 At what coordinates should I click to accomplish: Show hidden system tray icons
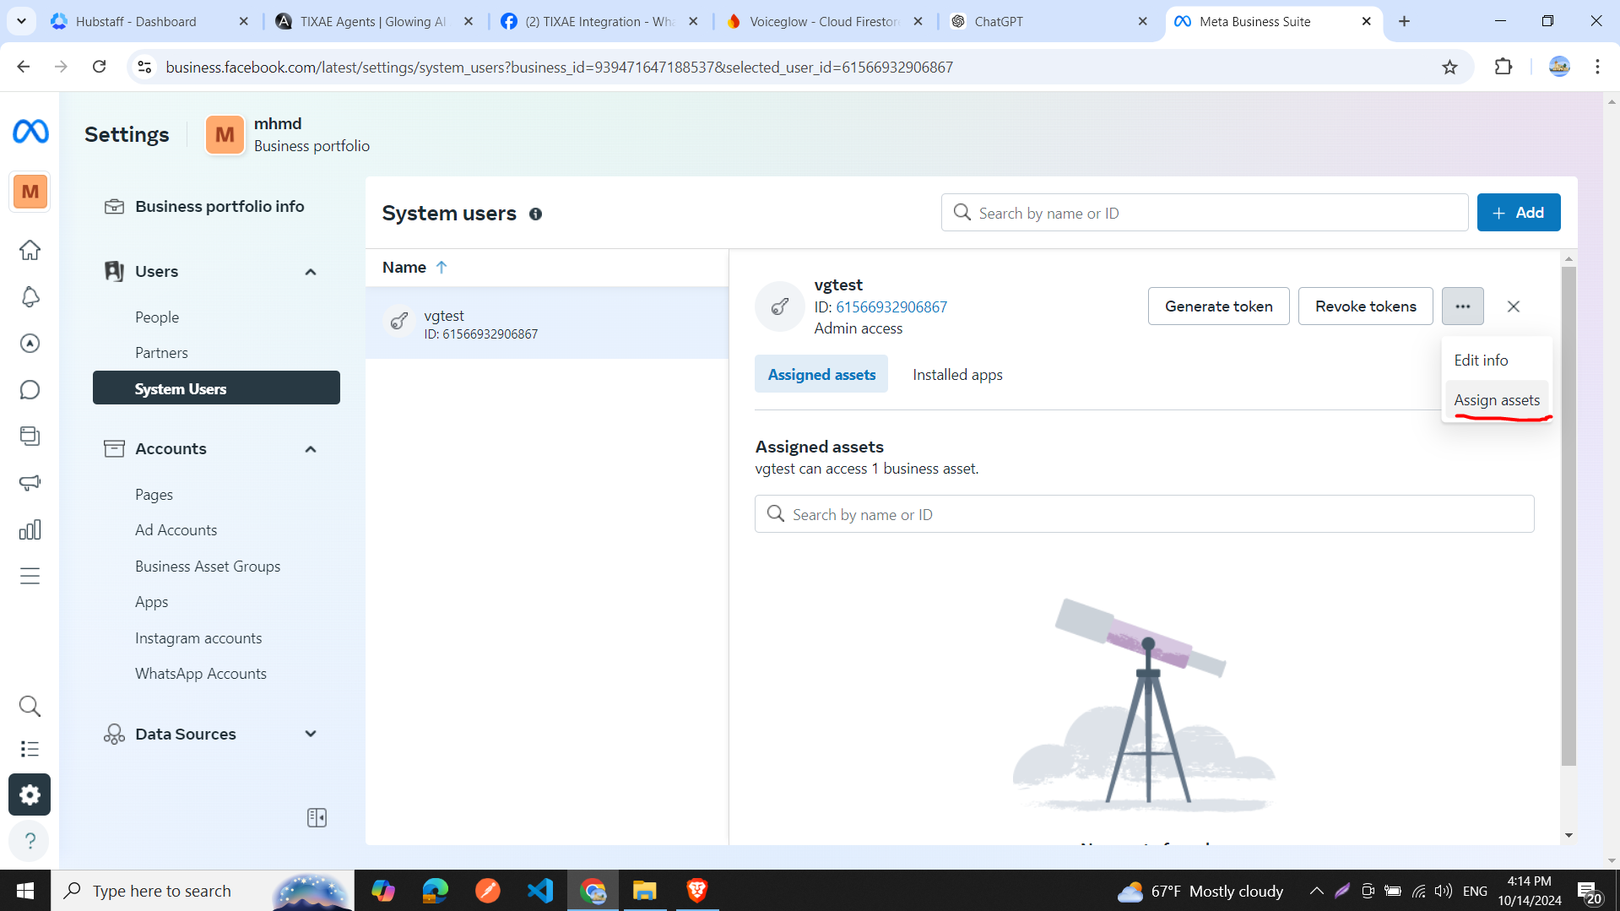pyautogui.click(x=1316, y=891)
